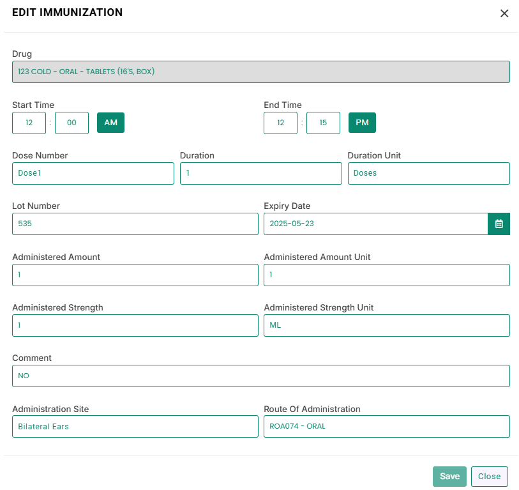
Task: Click the Expiry Date text field
Action: [375, 224]
